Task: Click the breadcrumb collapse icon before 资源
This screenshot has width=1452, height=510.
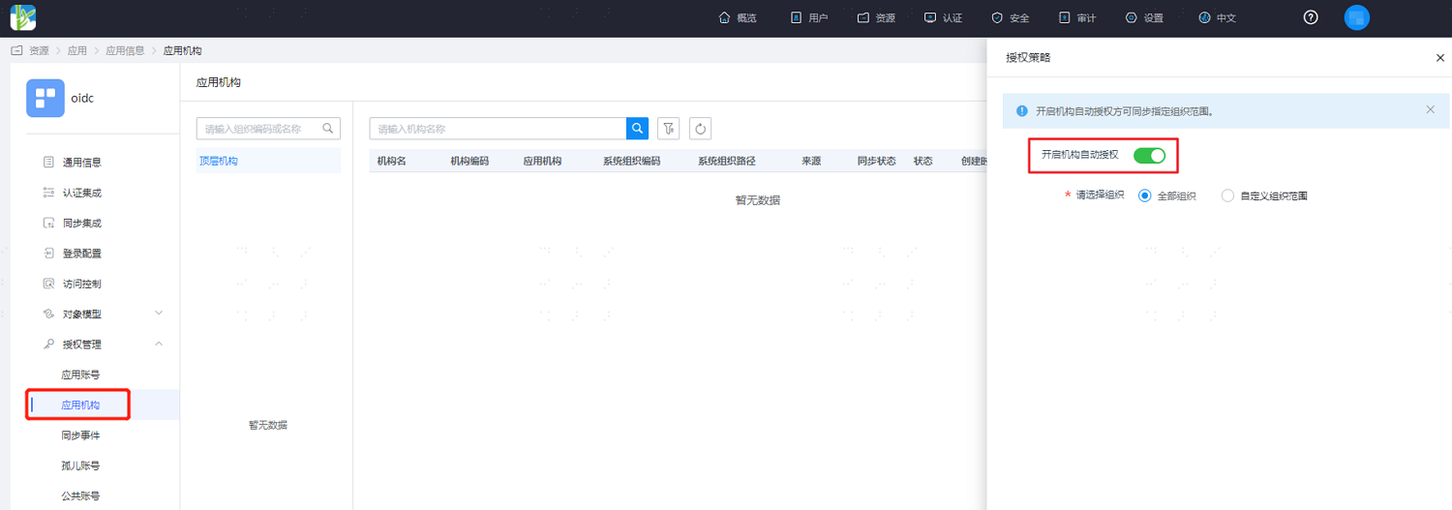Action: click(x=16, y=50)
